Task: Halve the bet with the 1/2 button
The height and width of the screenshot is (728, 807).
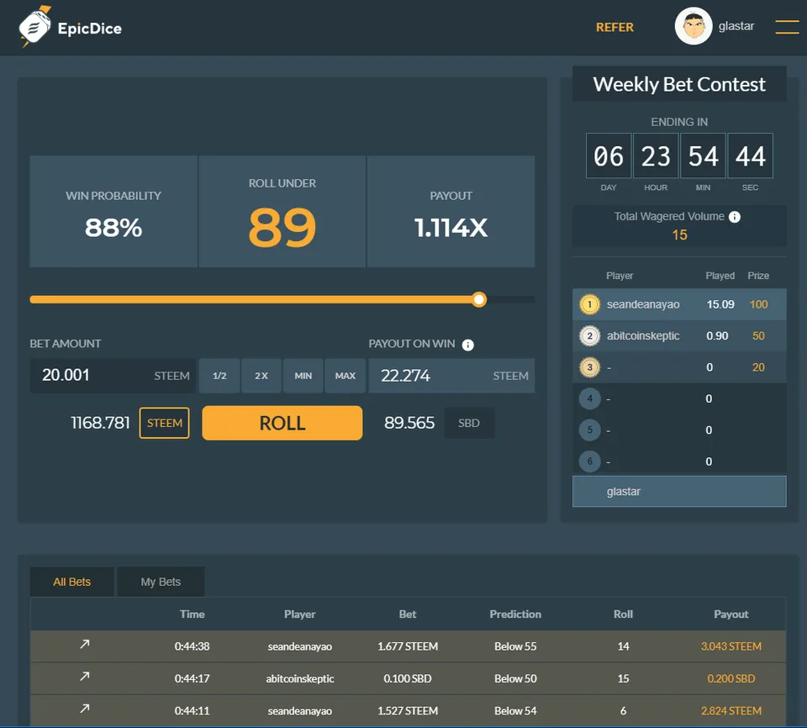Action: (x=219, y=376)
